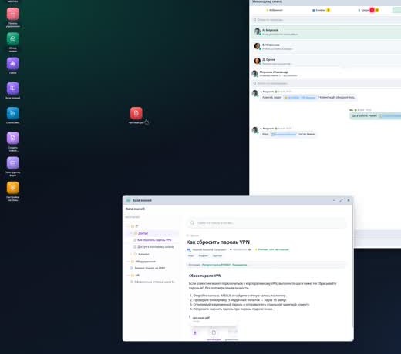Click the green link beside the views counter

pyautogui.click(x=274, y=249)
